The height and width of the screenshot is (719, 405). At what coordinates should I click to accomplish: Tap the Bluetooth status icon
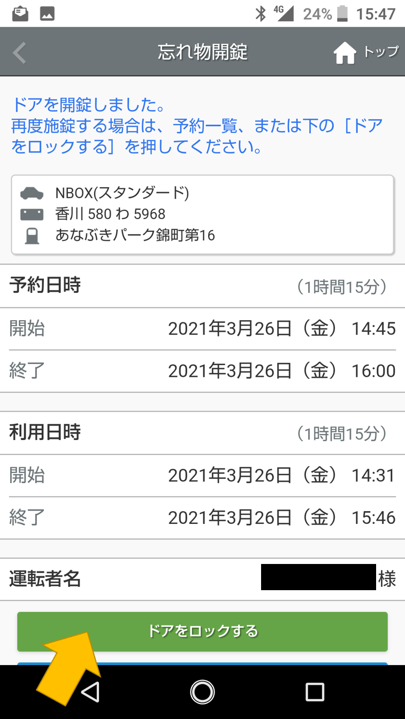coord(261,14)
